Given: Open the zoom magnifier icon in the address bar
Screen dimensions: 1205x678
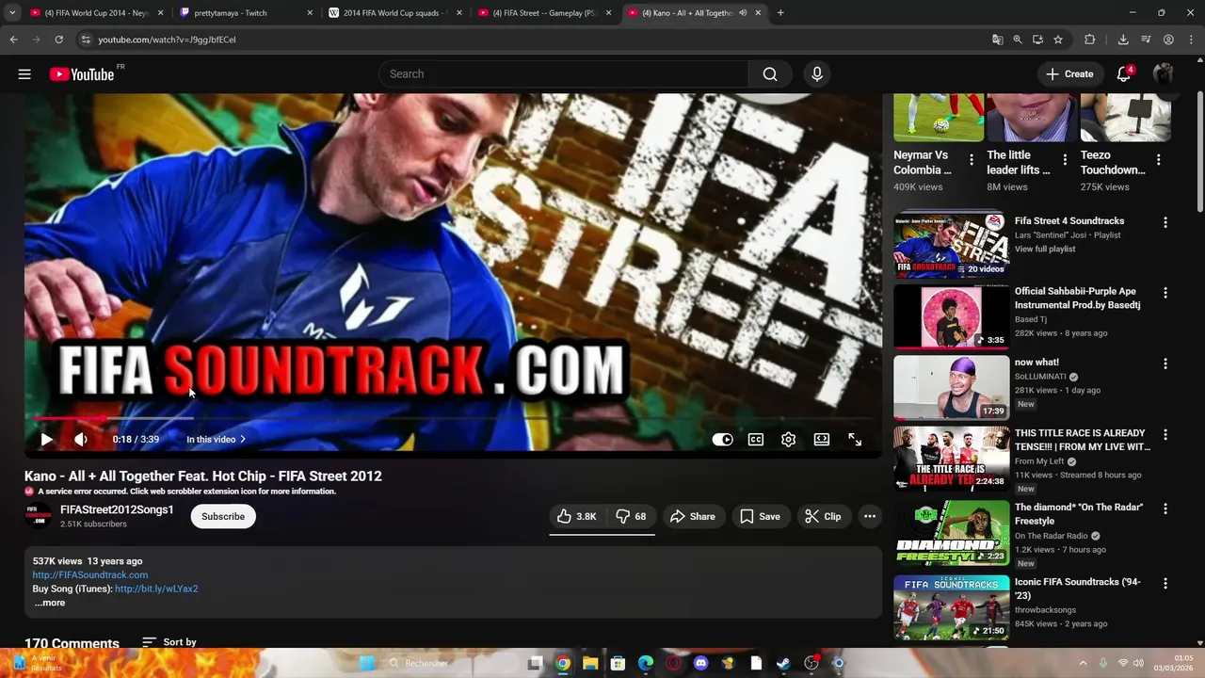Looking at the screenshot, I should (1018, 40).
